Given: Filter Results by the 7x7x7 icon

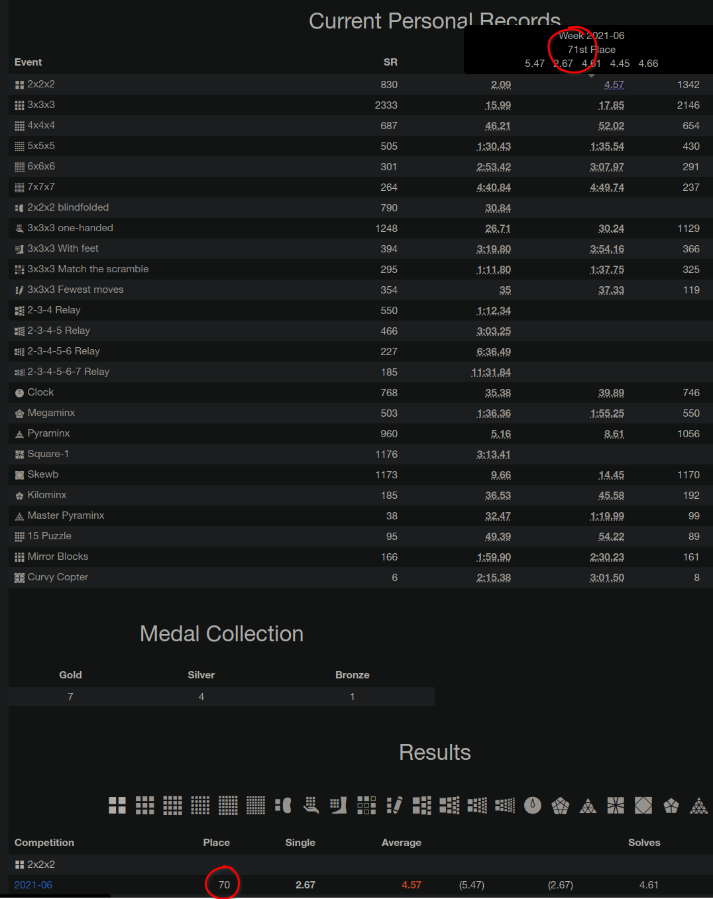Looking at the screenshot, I should 256,805.
